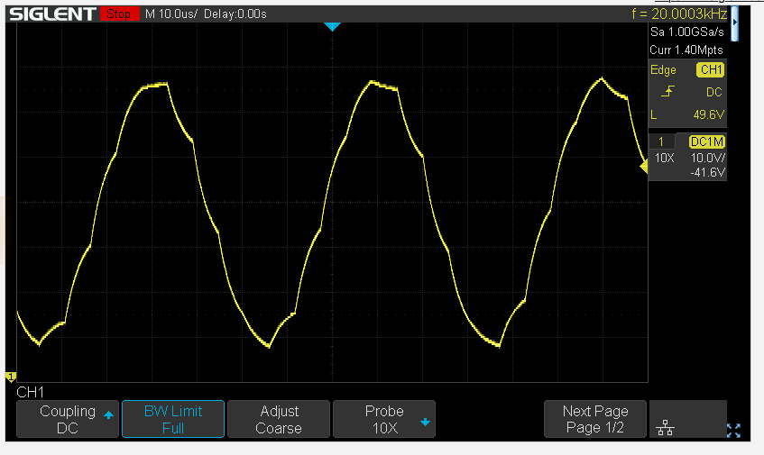This screenshot has height=455, width=764.
Task: Click the channel 1 ground marker
Action: tap(11, 376)
